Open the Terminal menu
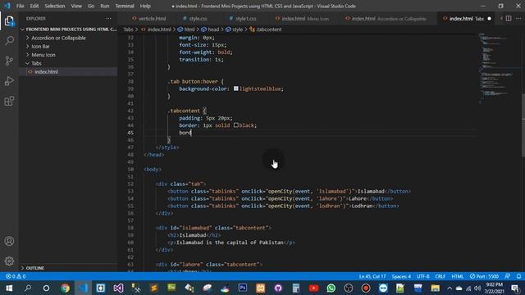Viewport: 525px width, 295px height. (125, 6)
